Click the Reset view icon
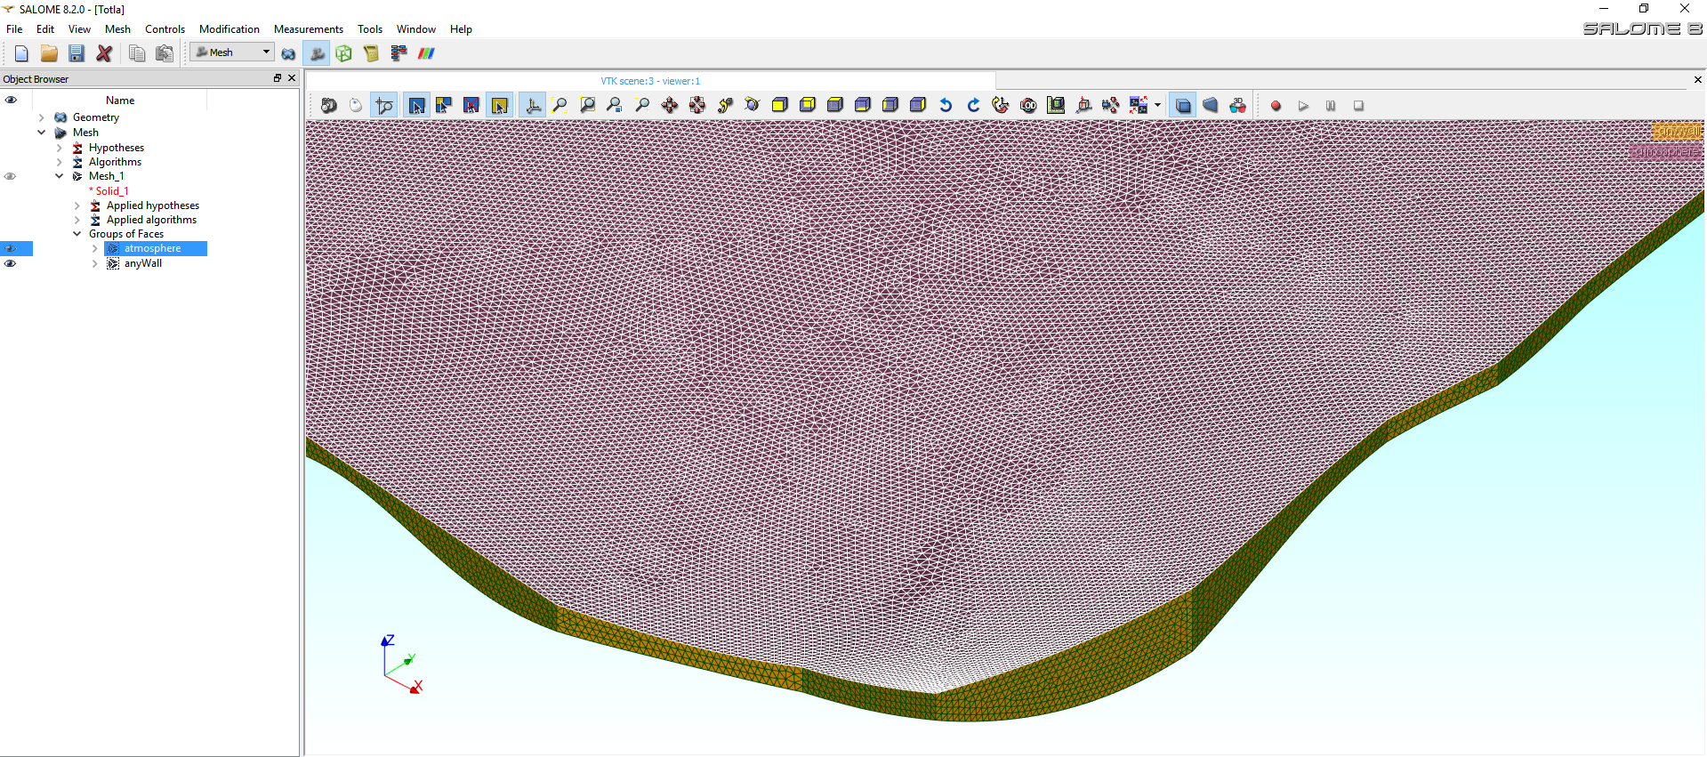Viewport: 1707px width, 757px height. 1001,105
